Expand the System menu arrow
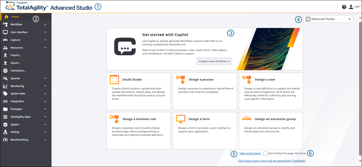The image size is (362, 167). pyautogui.click(x=45, y=125)
